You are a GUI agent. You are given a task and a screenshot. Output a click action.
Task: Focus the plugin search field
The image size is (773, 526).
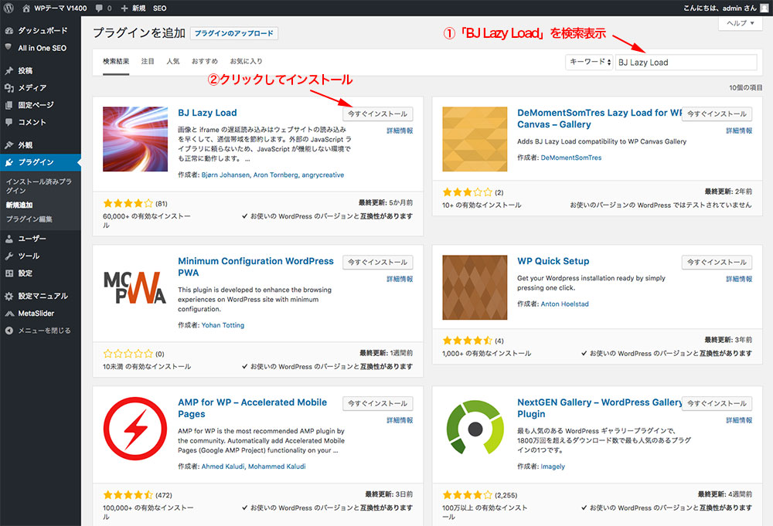tap(686, 62)
